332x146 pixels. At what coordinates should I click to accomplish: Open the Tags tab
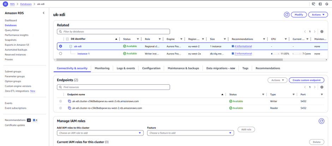(245, 68)
